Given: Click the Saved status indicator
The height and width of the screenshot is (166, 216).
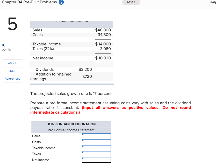Looking at the screenshot, I should (x=131, y=2).
